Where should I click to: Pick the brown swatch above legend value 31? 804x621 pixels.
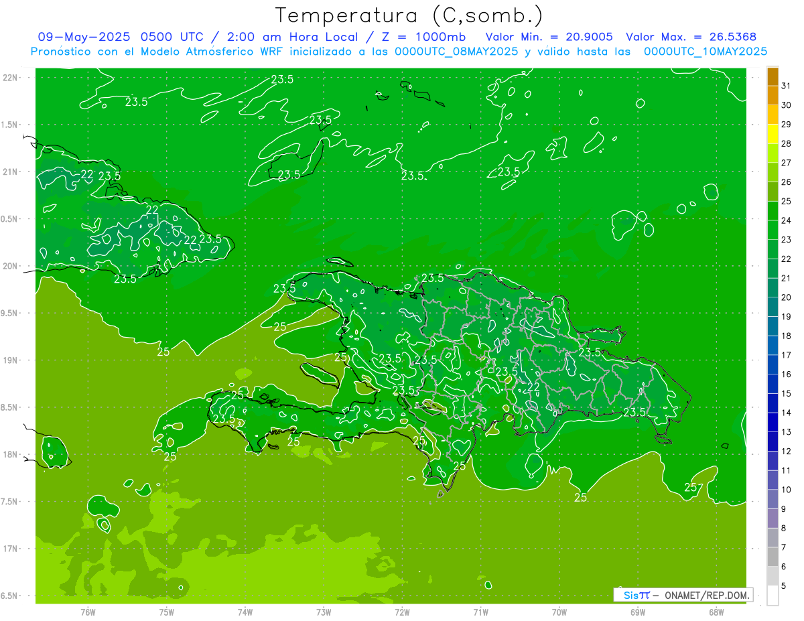(773, 76)
